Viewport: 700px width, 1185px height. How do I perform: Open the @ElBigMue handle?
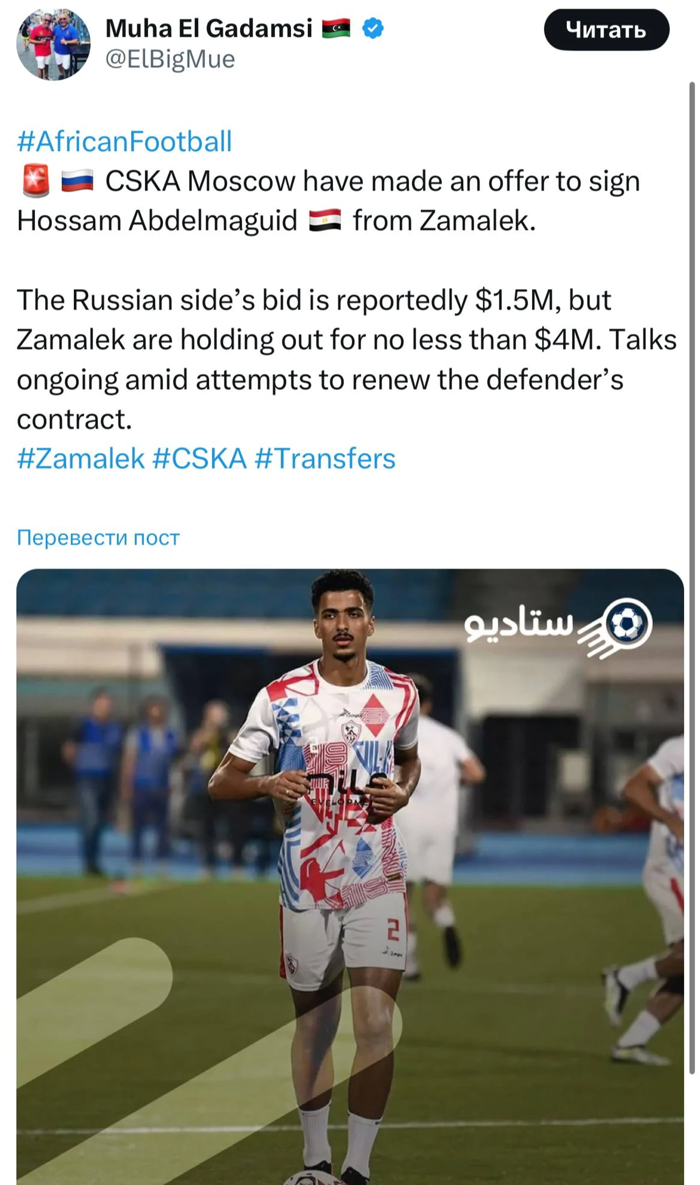[x=170, y=59]
